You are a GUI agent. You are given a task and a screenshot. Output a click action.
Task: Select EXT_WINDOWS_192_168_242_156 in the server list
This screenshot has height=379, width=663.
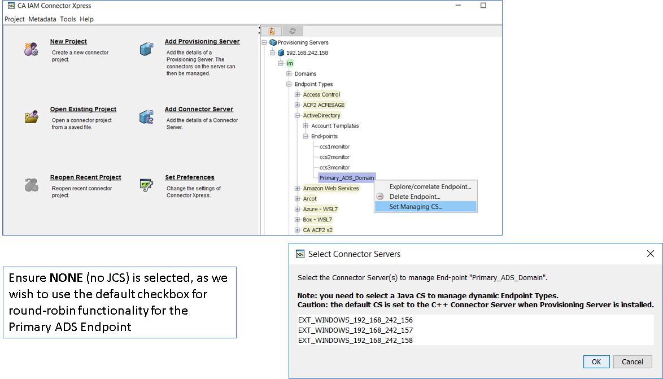click(476, 320)
